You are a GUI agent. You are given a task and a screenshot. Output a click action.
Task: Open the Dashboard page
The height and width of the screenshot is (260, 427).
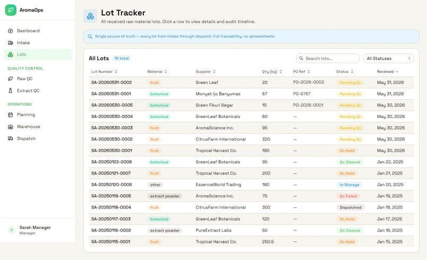38,31
